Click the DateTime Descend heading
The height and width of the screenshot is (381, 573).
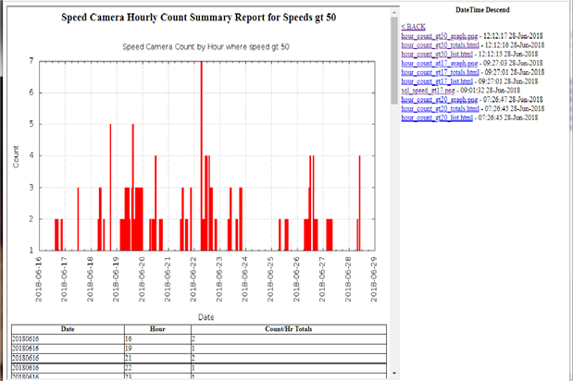(x=482, y=10)
